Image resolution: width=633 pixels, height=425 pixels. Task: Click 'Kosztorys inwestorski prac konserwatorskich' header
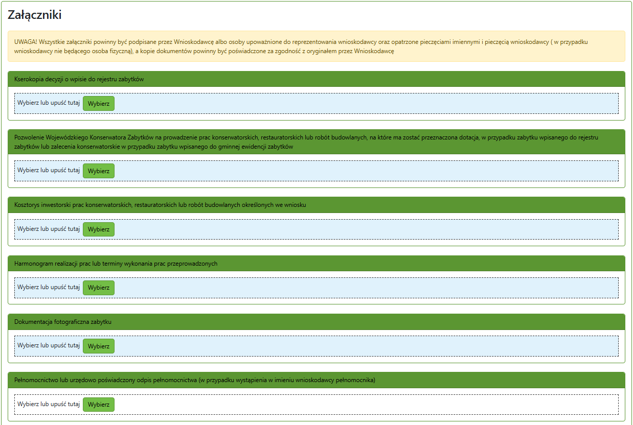(160, 205)
